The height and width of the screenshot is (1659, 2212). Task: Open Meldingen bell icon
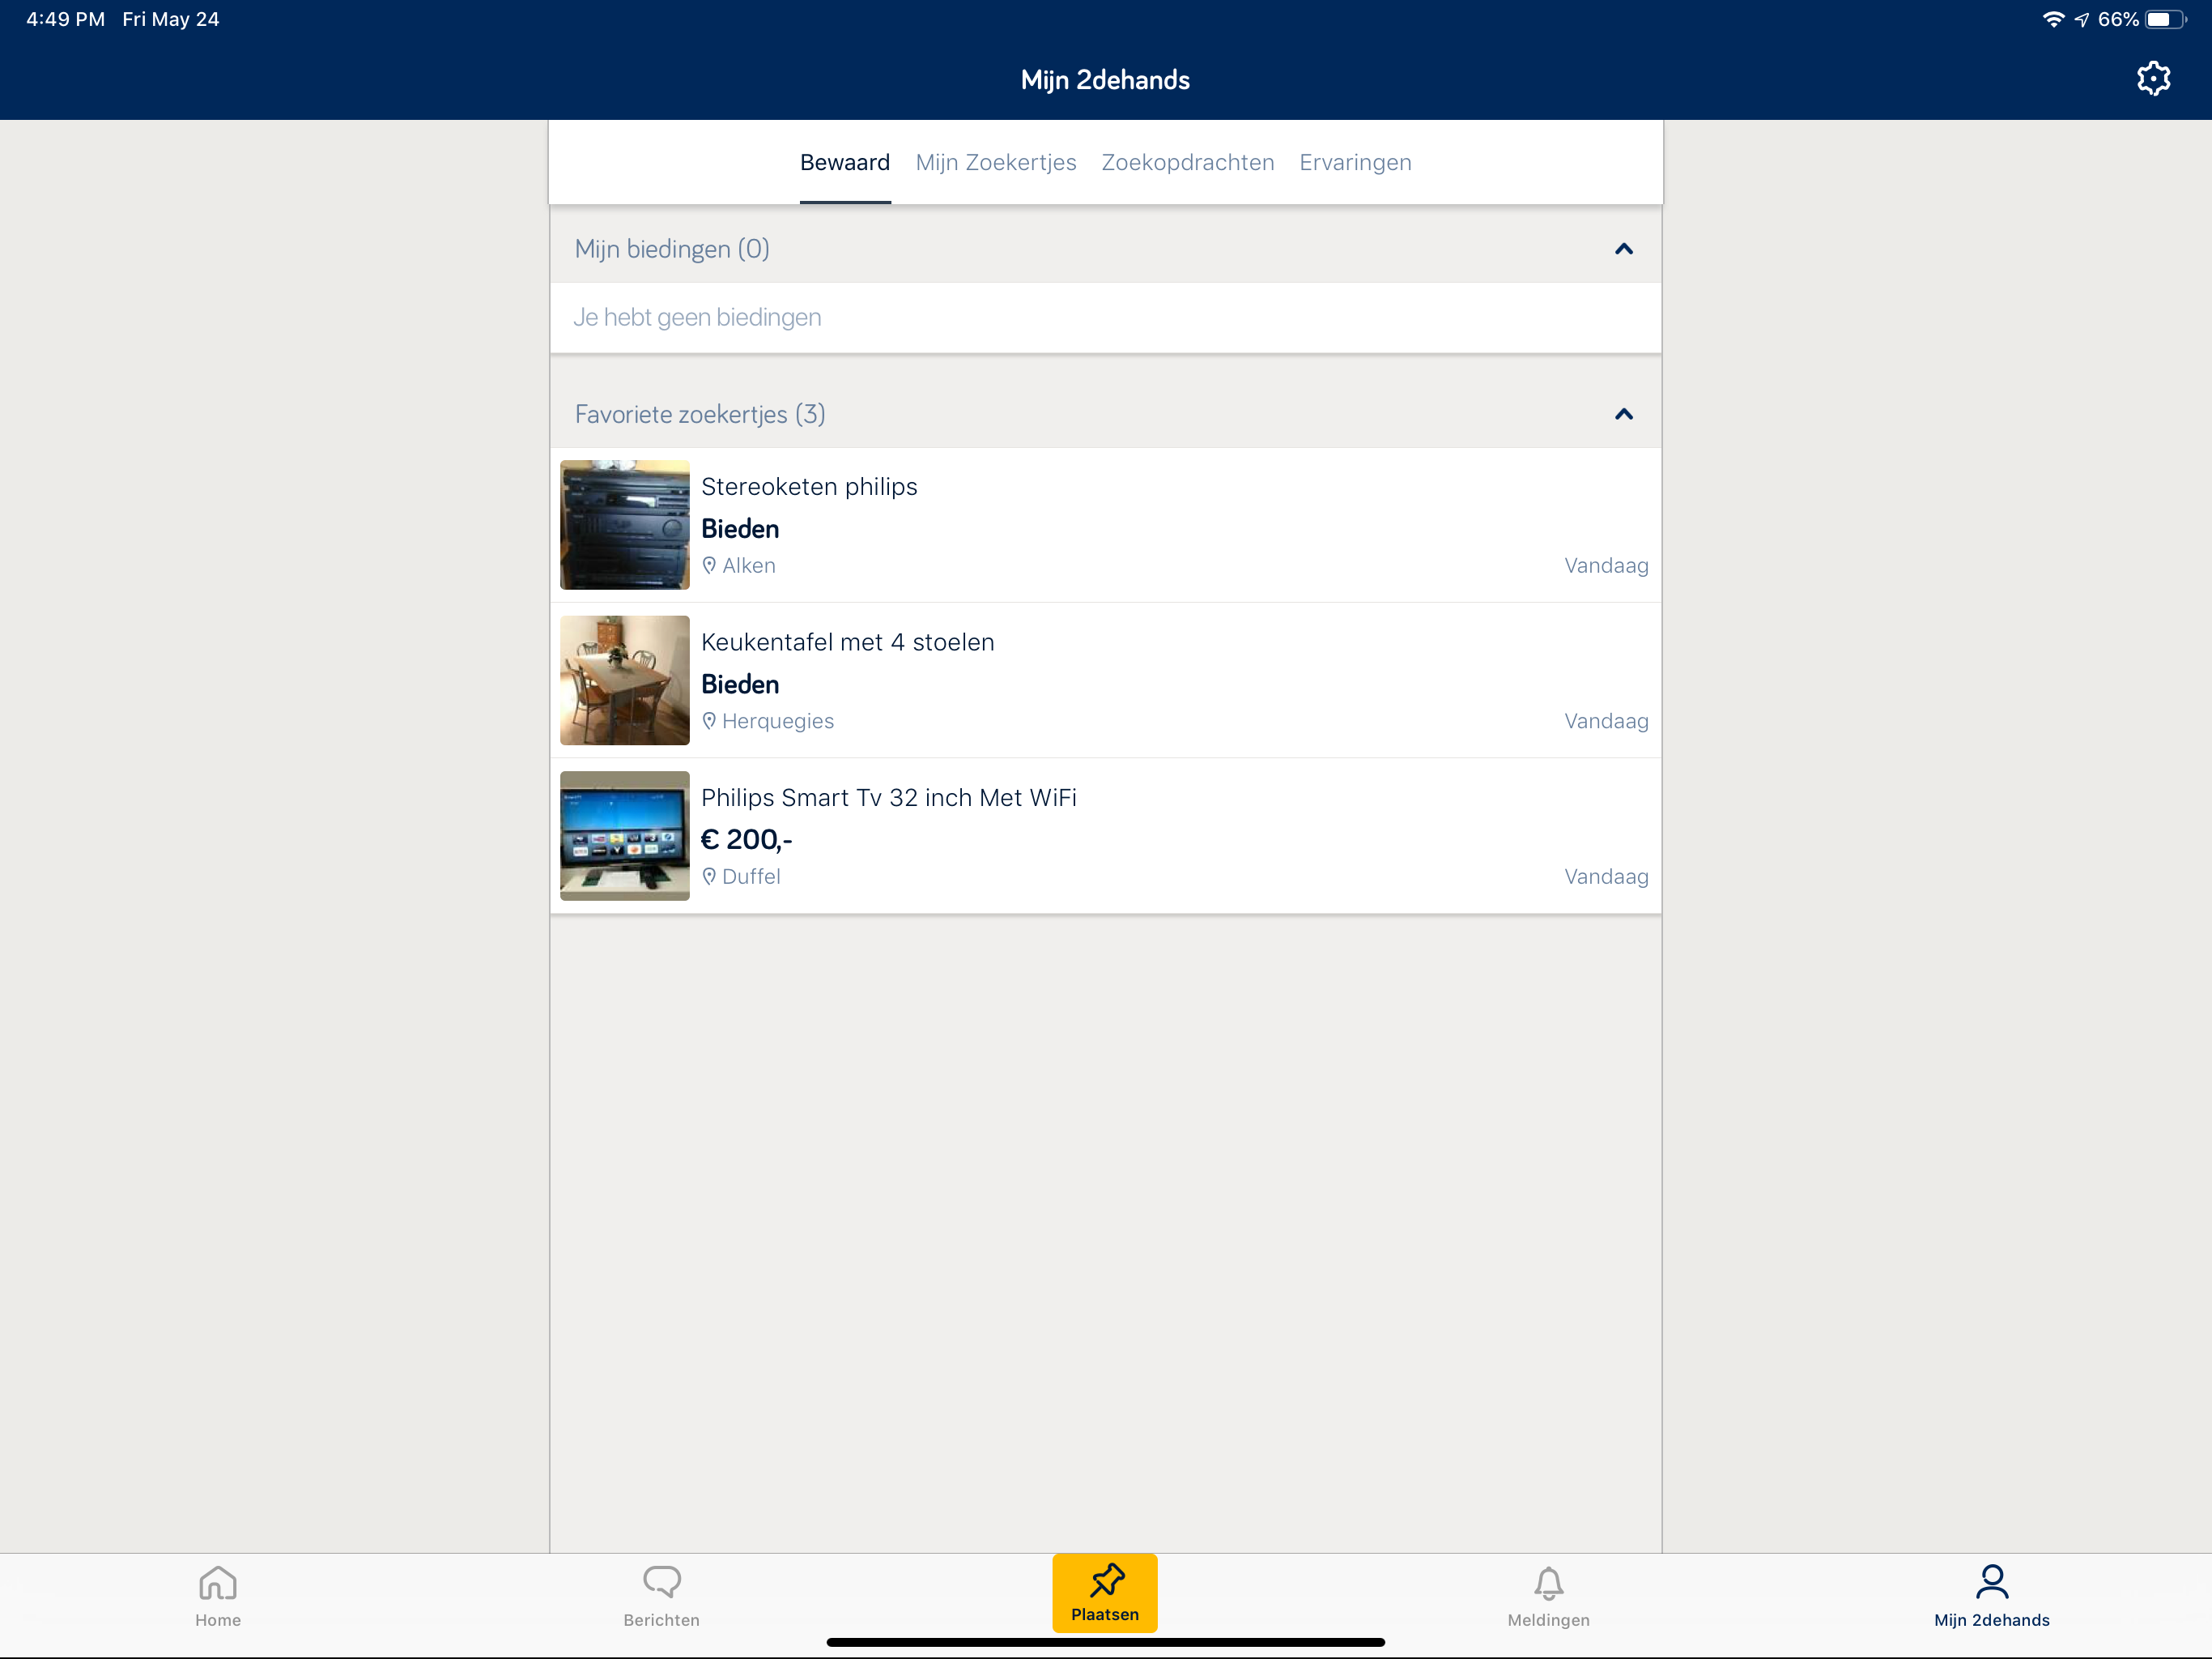(1548, 1584)
